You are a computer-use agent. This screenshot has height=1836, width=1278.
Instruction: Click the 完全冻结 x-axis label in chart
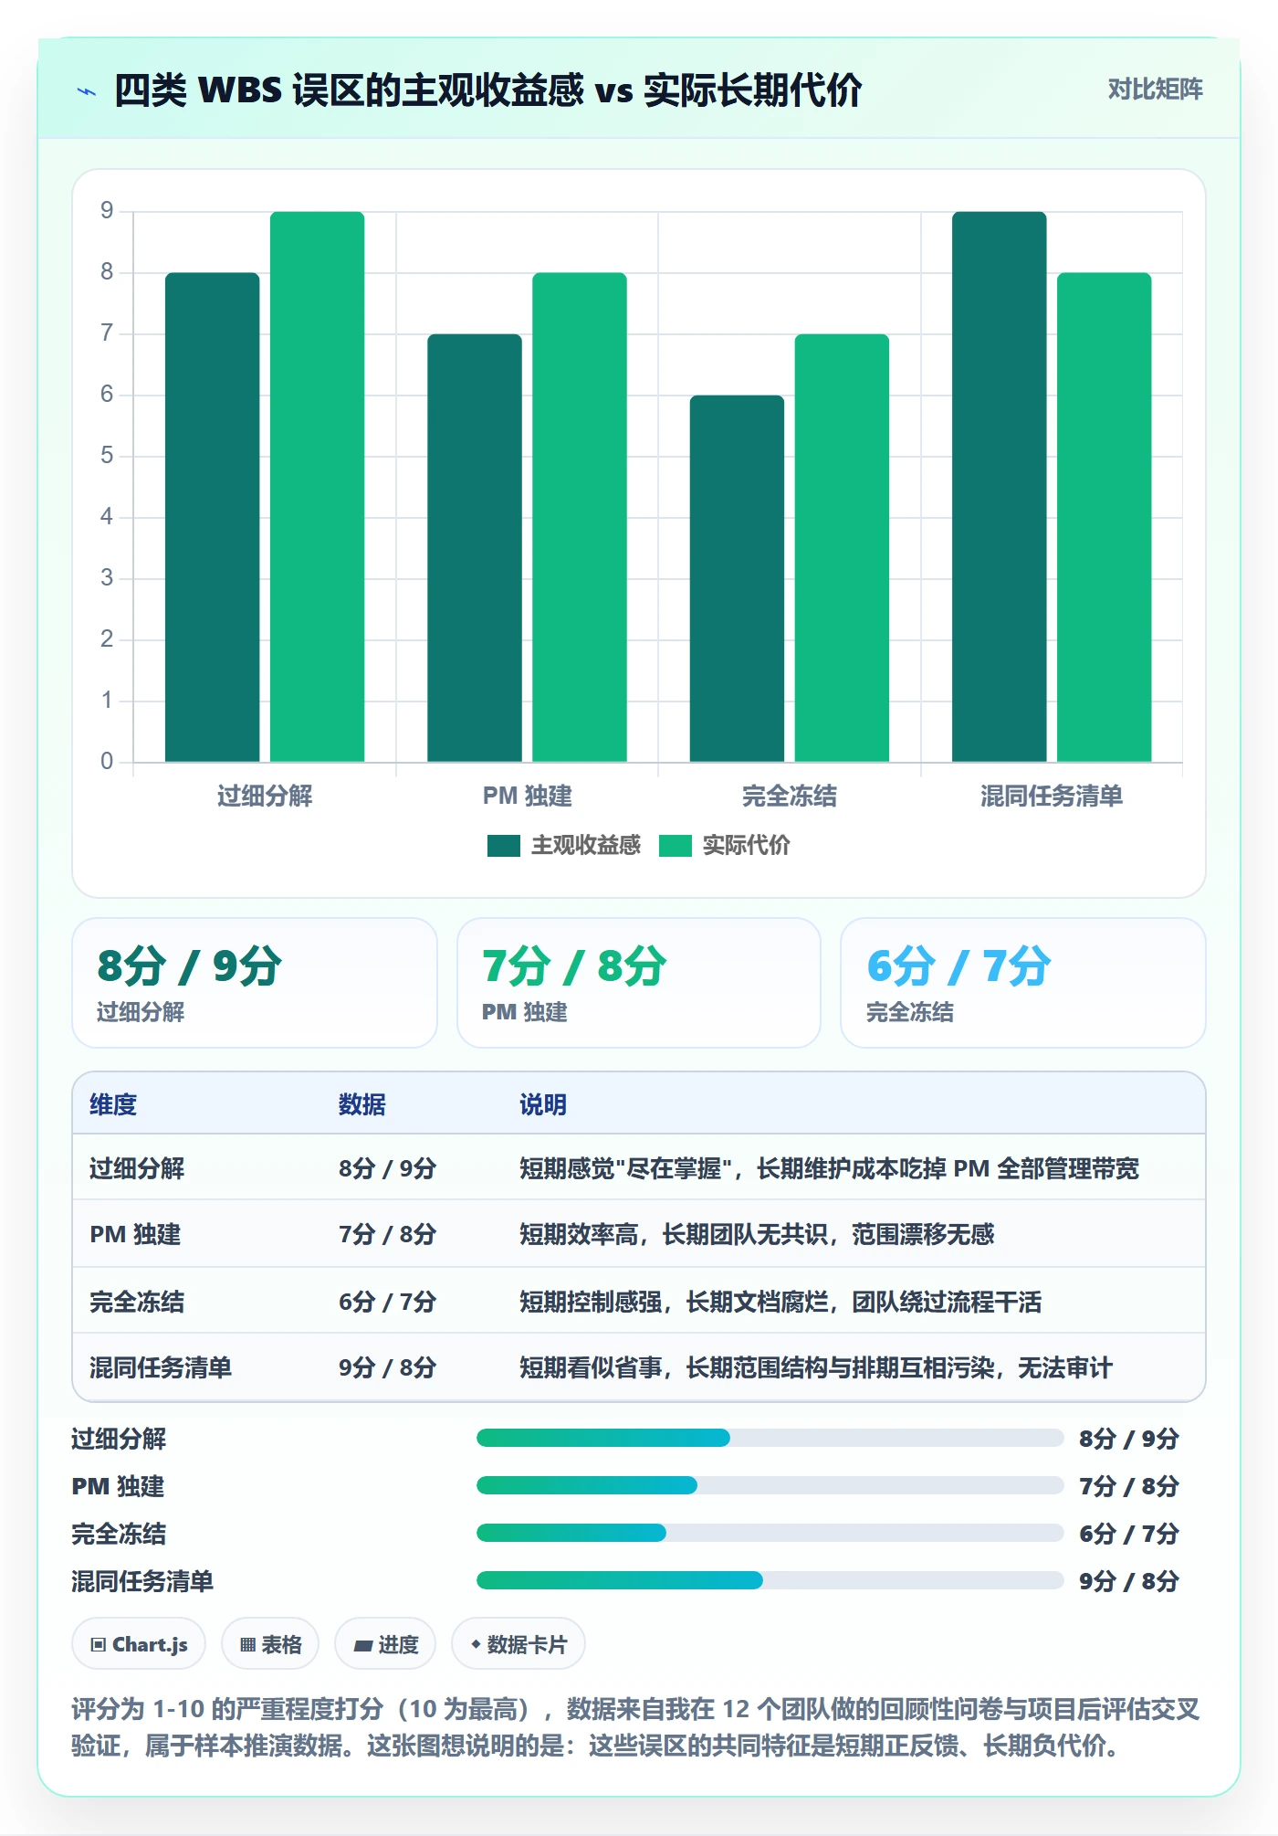click(790, 796)
